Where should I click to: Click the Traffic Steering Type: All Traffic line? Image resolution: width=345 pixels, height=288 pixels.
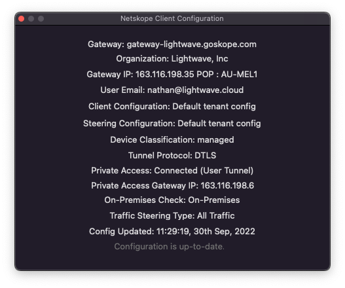(172, 216)
